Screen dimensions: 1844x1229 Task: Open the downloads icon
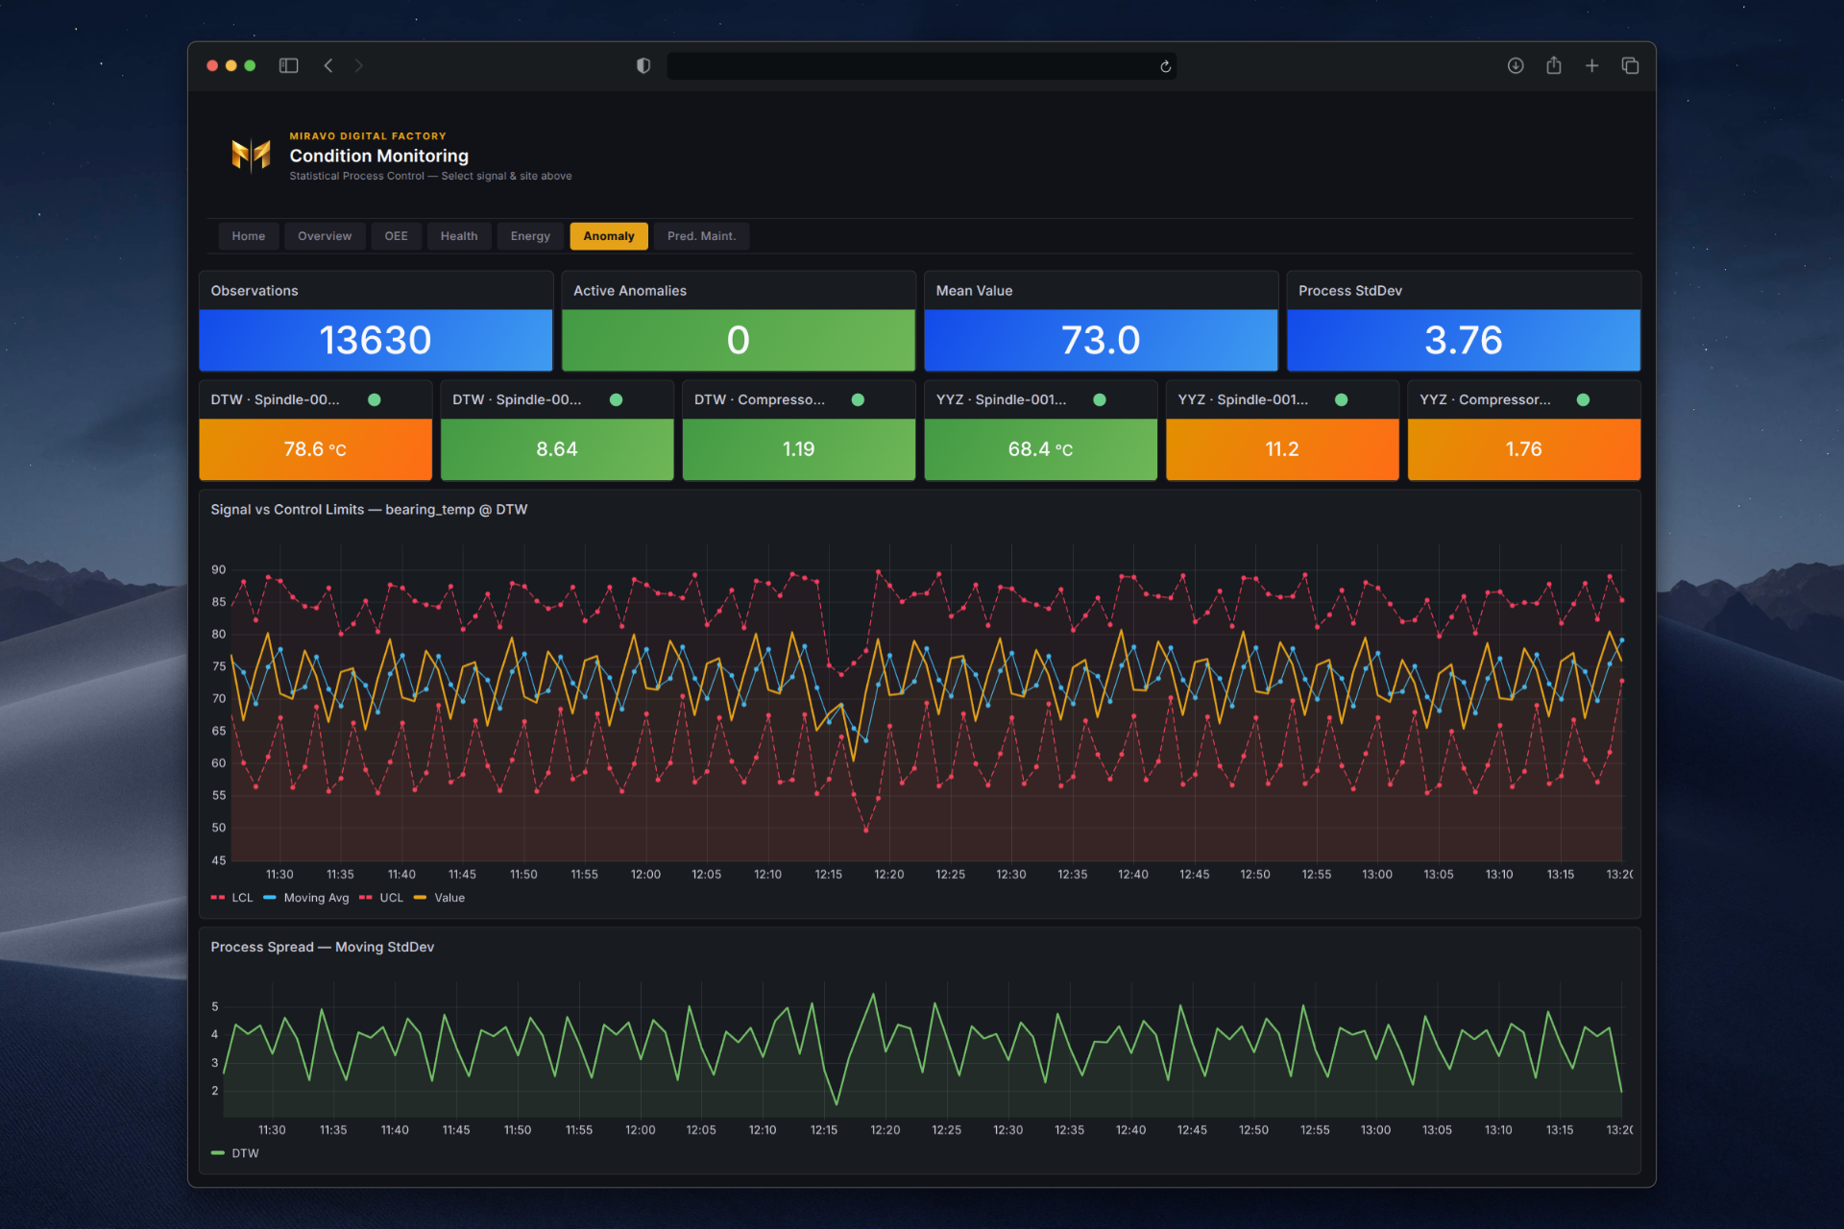pos(1516,65)
